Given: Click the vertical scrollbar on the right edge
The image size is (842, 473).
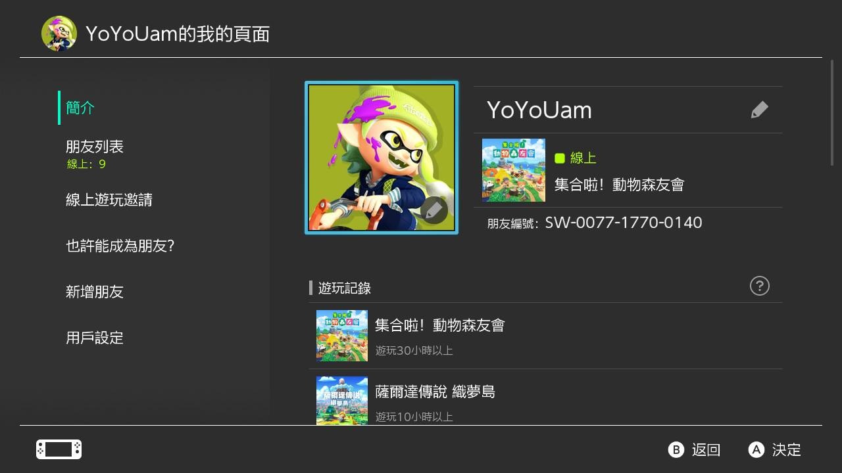Looking at the screenshot, I should click(833, 112).
